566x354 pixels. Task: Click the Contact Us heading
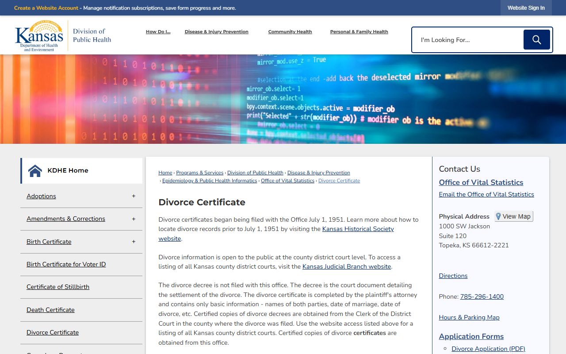click(x=459, y=169)
